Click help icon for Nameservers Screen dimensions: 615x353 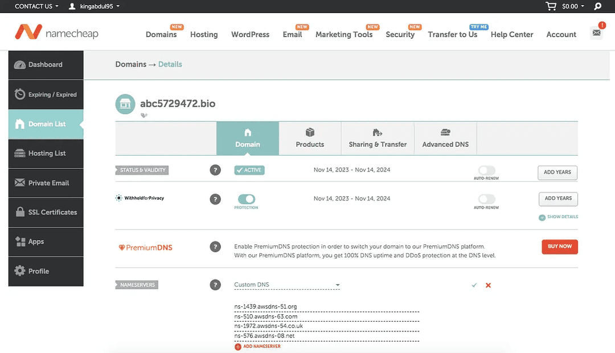[x=215, y=285]
